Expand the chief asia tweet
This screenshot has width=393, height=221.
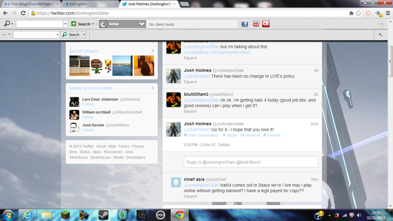190,196
